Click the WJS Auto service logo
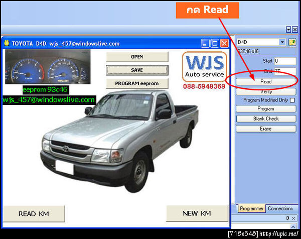Screen dimensions: 301x239 click(205, 66)
